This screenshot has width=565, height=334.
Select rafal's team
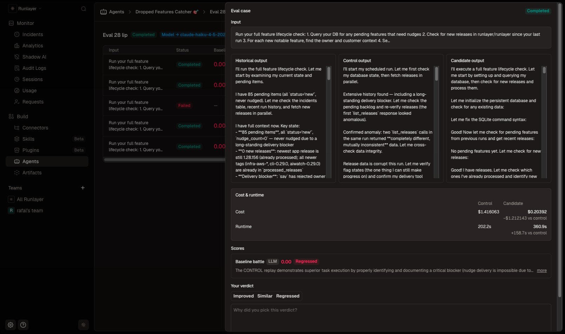click(47, 211)
